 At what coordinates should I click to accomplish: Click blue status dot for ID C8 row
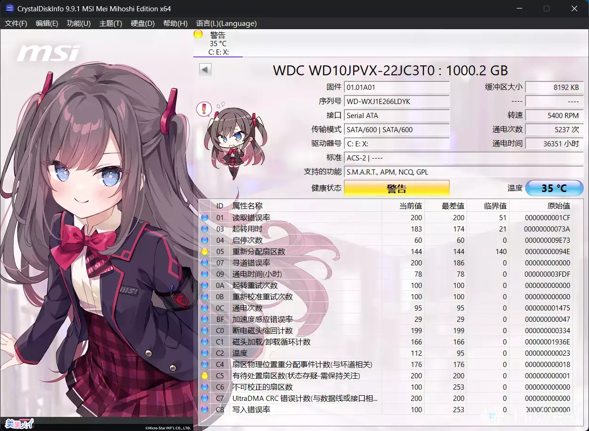[205, 409]
